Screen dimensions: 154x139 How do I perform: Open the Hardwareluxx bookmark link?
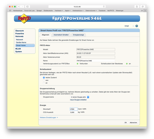point(18,10)
